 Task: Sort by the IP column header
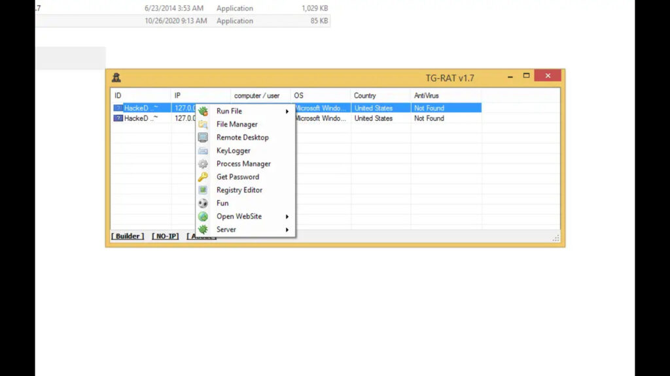pyautogui.click(x=200, y=95)
